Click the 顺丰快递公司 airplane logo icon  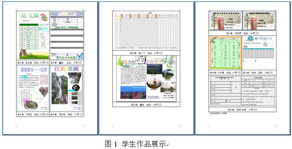251,38
